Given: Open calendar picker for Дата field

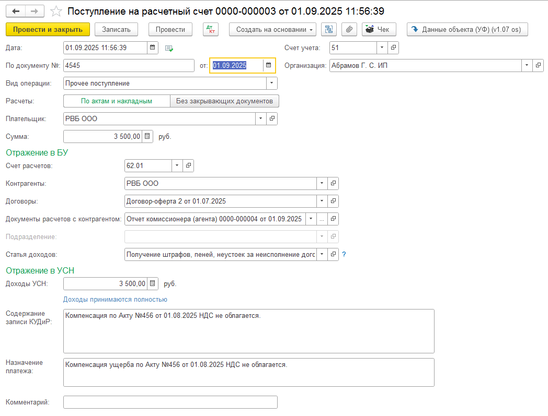Looking at the screenshot, I should [x=153, y=48].
